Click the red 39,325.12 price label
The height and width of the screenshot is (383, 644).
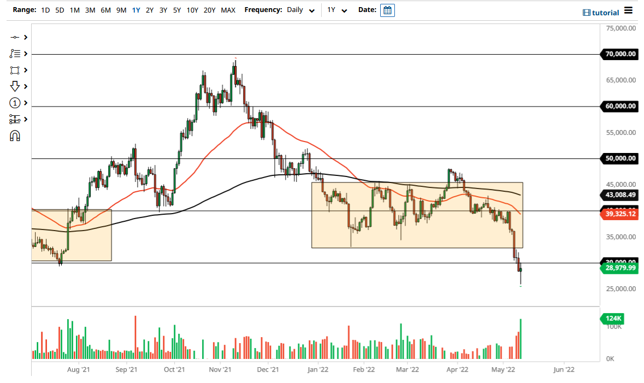pyautogui.click(x=619, y=215)
